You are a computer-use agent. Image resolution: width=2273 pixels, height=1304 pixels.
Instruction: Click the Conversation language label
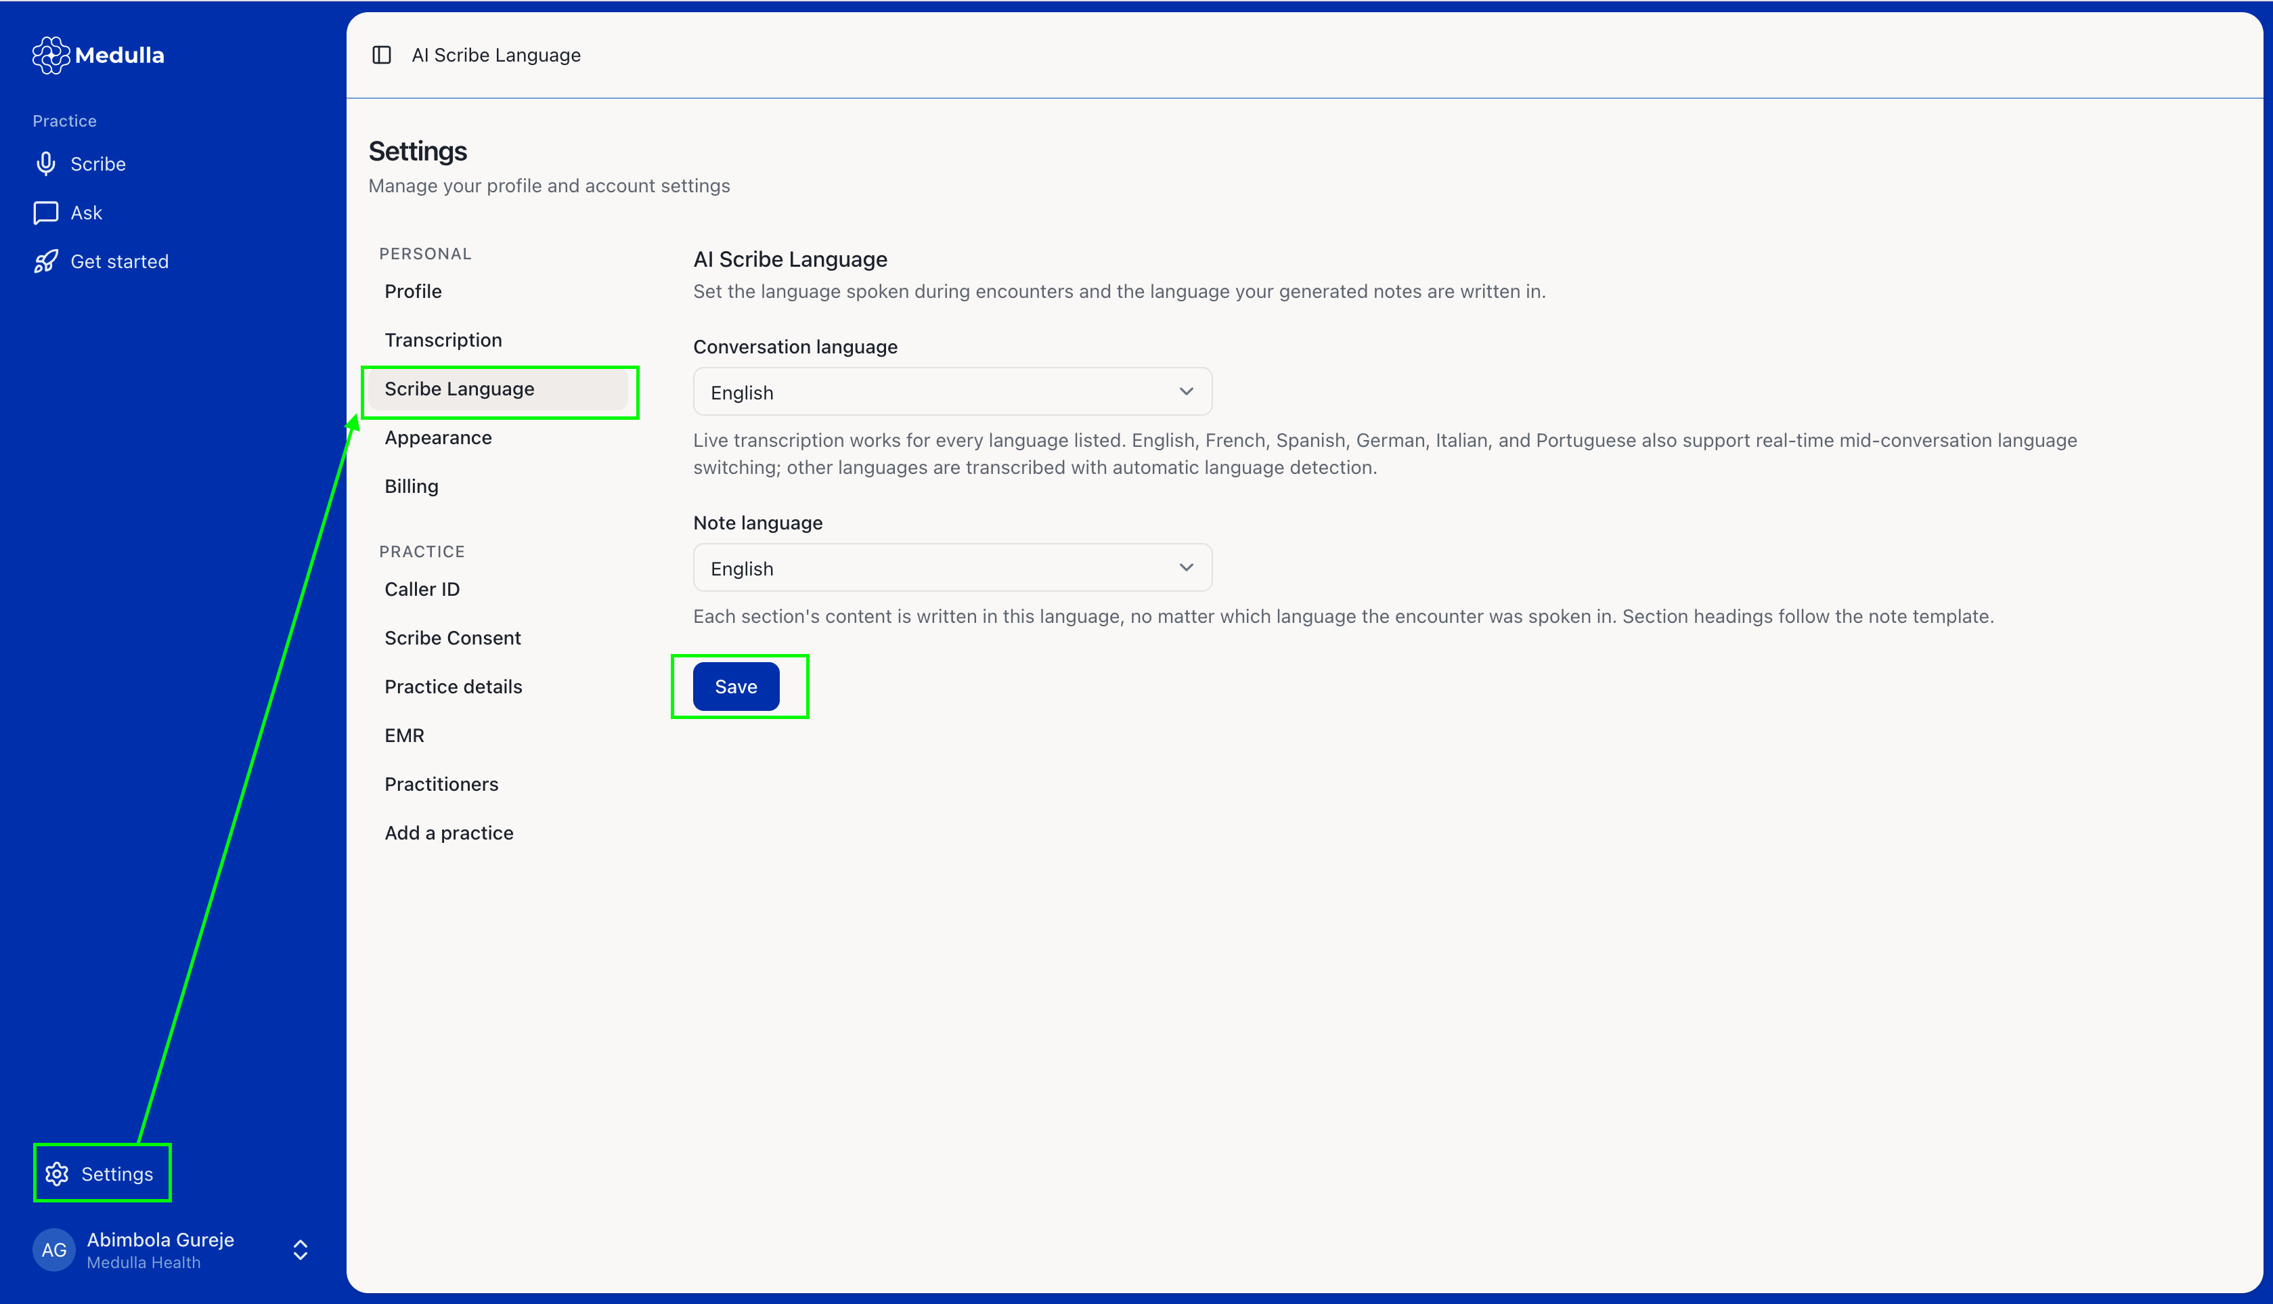pos(795,347)
